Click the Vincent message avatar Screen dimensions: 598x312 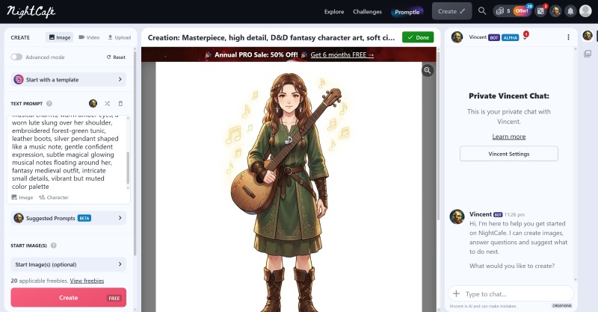coord(457,216)
